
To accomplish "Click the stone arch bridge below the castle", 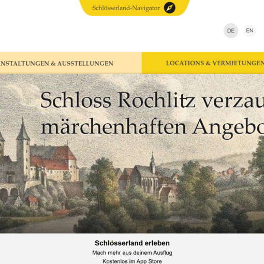I will click(x=9, y=192).
